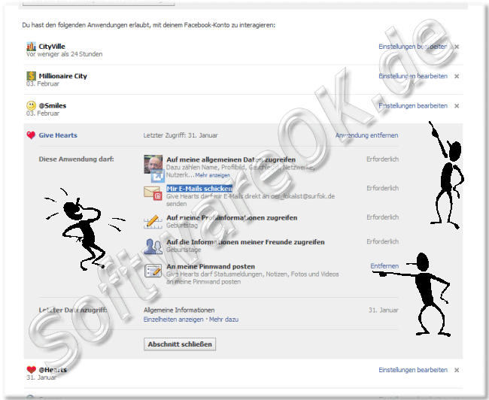Image resolution: width=489 pixels, height=400 pixels.
Task: Open Einstellungen bearbeiten for Millionaire City
Action: click(413, 76)
